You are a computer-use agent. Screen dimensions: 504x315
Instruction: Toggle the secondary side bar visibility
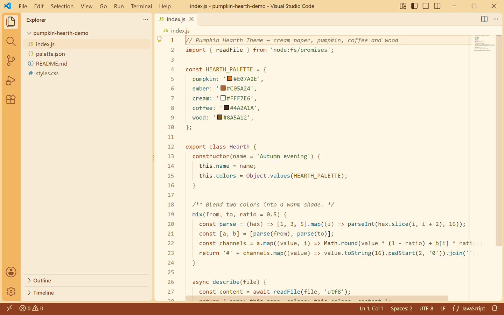pos(437,6)
